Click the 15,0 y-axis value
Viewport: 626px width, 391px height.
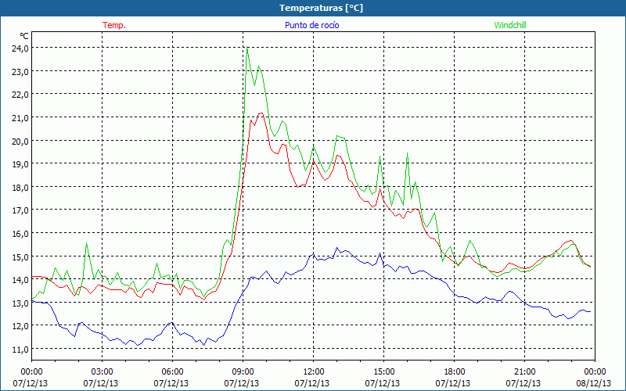(x=21, y=256)
